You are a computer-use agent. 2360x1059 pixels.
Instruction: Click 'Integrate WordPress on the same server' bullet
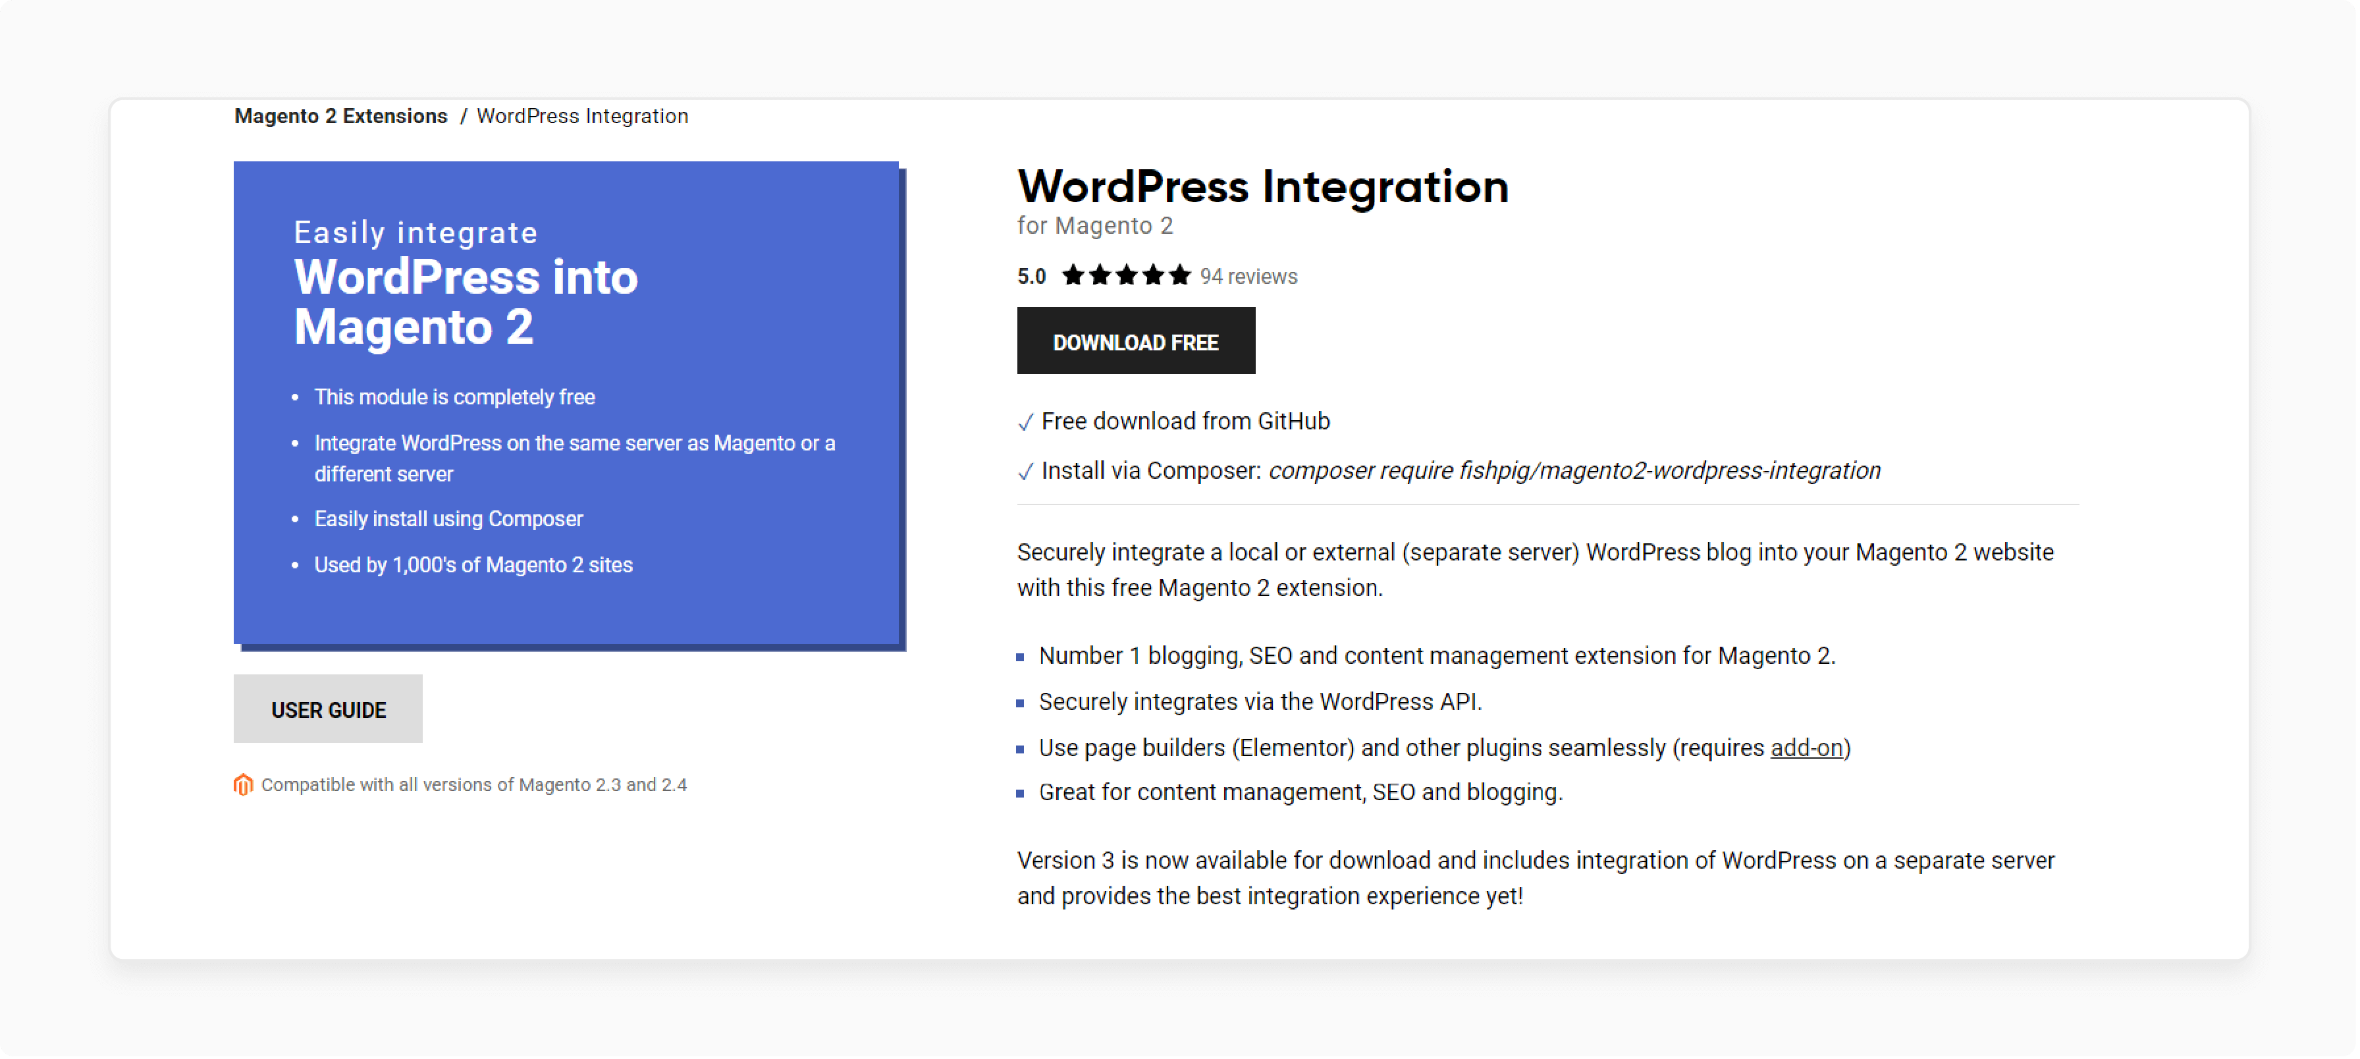point(574,459)
